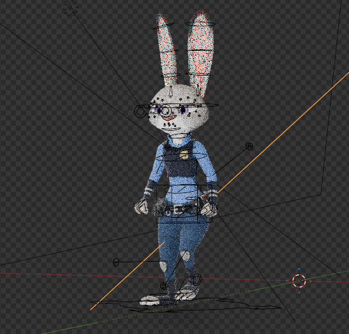Select the square hip control box at waist

click(x=185, y=204)
